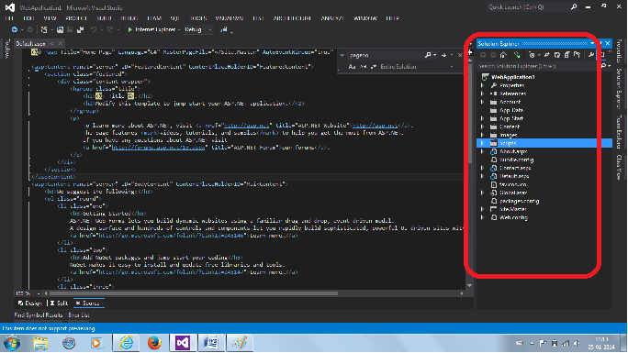Switch to the Source view tab
The height and width of the screenshot is (353, 628).
88,303
